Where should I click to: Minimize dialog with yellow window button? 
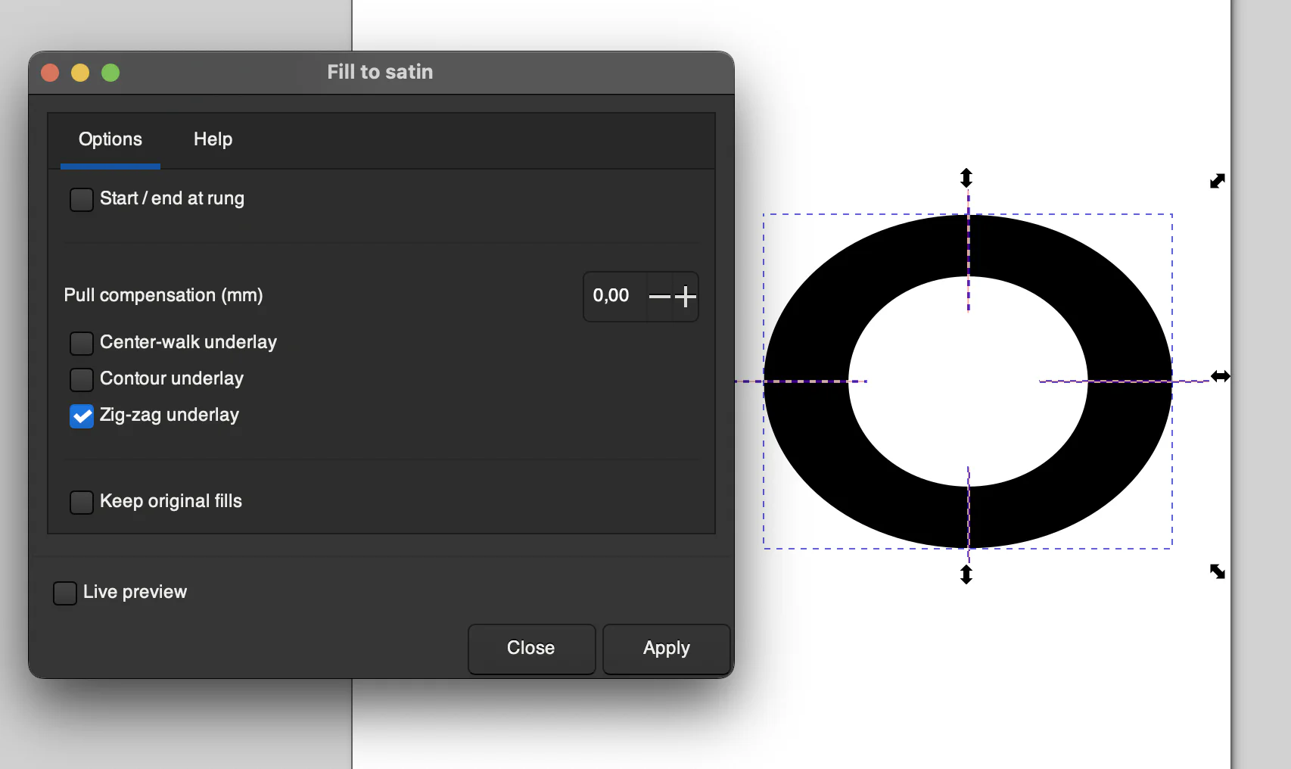point(80,73)
